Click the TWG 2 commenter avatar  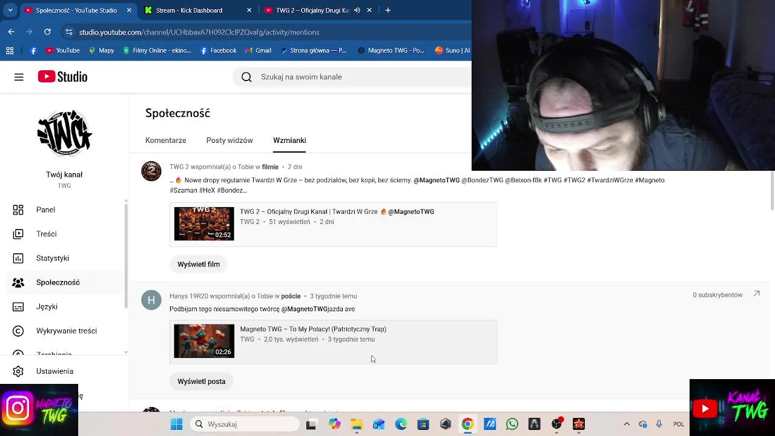click(x=151, y=171)
